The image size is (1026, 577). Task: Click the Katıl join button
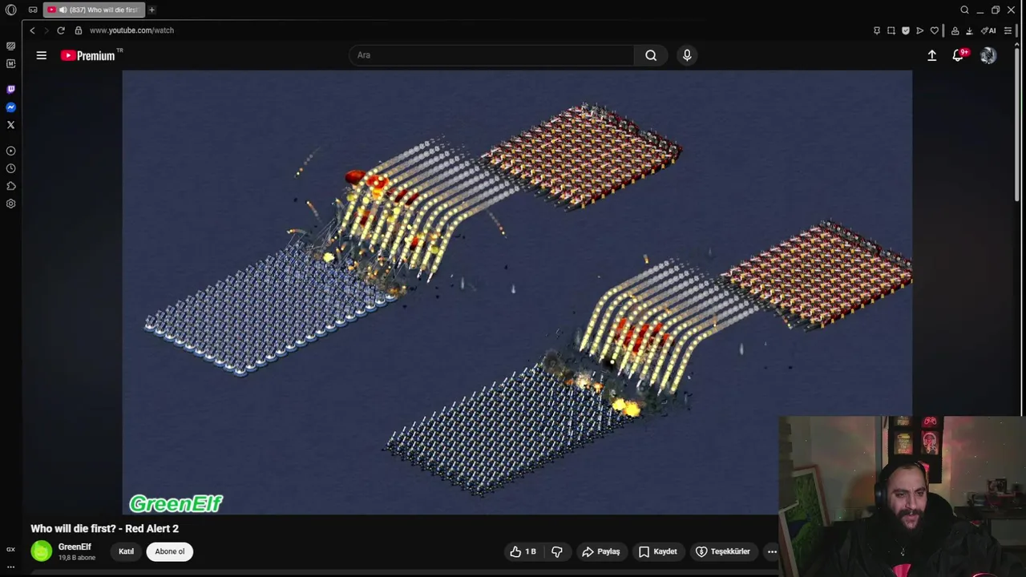point(127,551)
